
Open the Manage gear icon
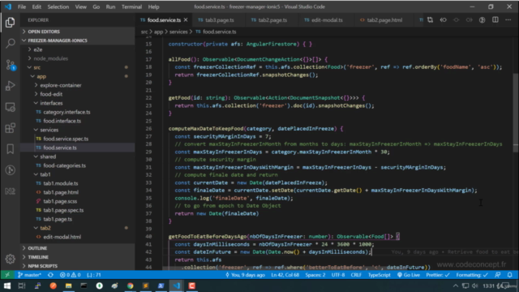(11, 259)
